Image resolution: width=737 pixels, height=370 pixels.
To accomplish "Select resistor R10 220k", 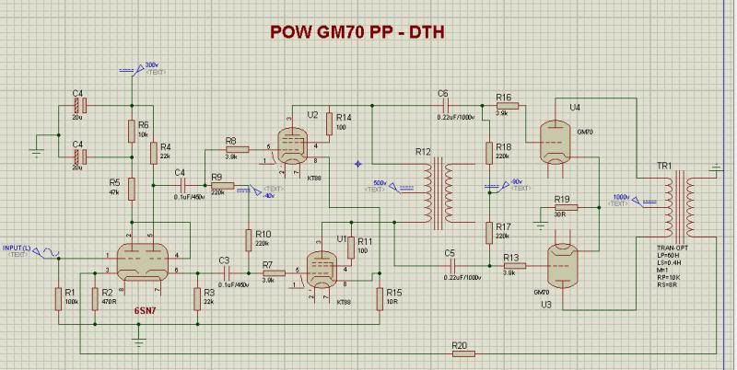I will (249, 240).
